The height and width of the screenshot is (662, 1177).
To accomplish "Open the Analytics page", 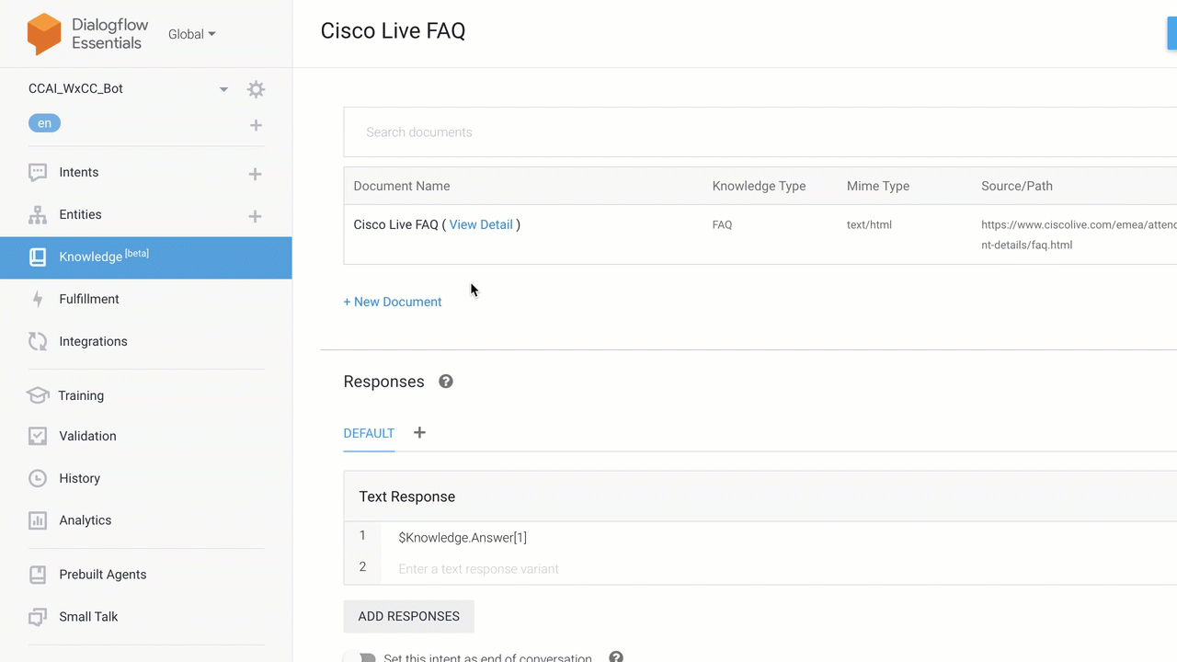I will click(x=85, y=520).
